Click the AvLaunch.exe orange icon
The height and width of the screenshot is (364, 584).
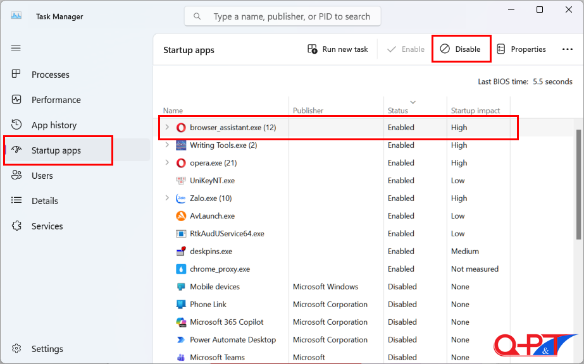[181, 216]
